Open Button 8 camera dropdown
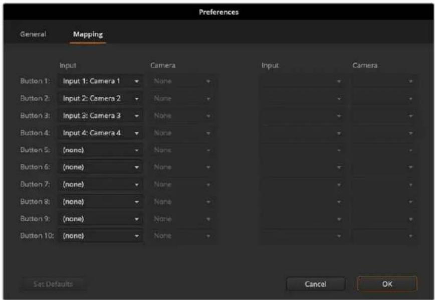The width and height of the screenshot is (435, 300). point(182,201)
